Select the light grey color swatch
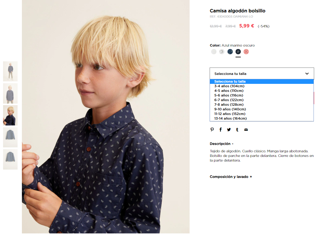 [x=214, y=52]
